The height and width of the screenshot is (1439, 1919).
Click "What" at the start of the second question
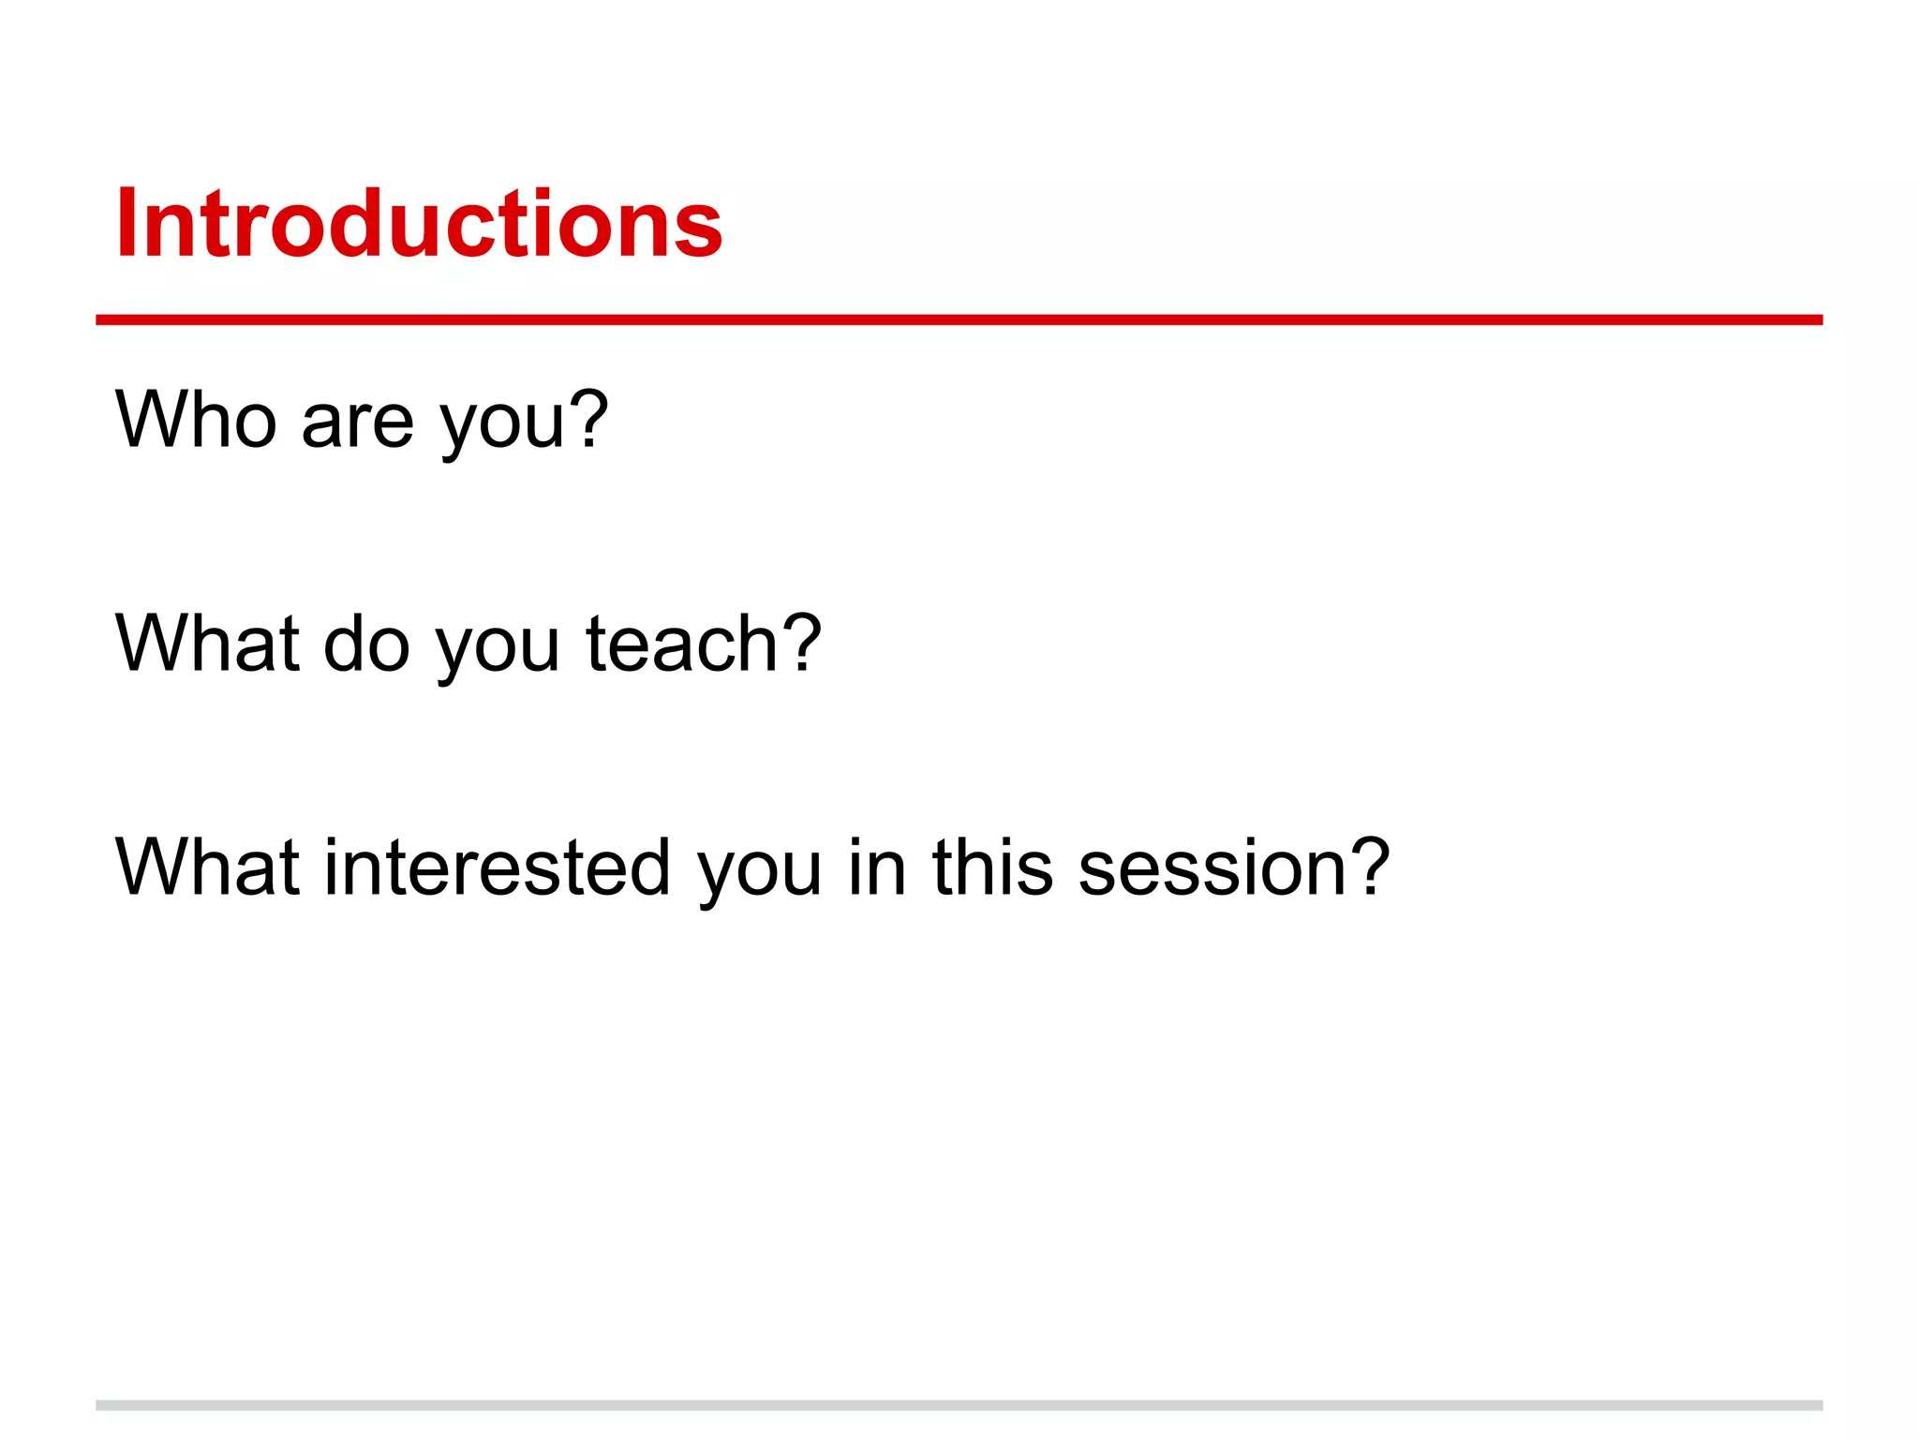point(207,645)
